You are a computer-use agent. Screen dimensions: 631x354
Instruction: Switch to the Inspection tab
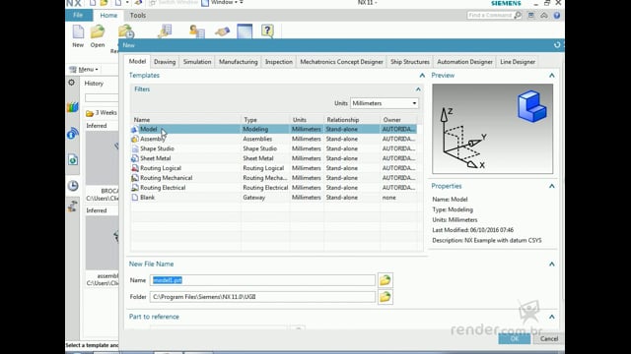pos(279,62)
